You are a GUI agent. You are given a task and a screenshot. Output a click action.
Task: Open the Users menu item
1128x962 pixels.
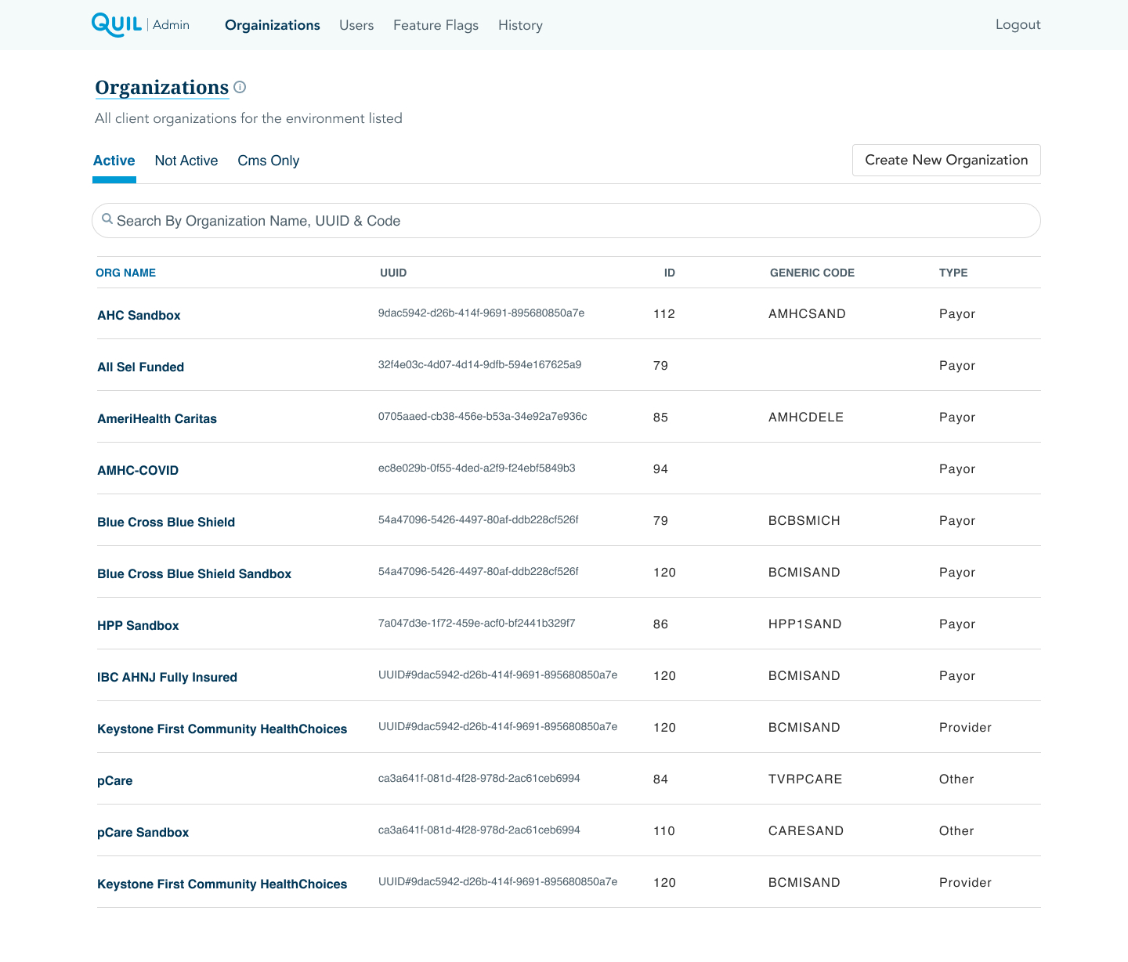click(356, 25)
